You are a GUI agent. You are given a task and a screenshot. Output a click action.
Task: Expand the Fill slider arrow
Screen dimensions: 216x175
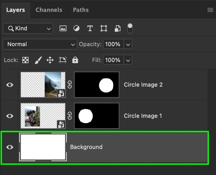128,60
